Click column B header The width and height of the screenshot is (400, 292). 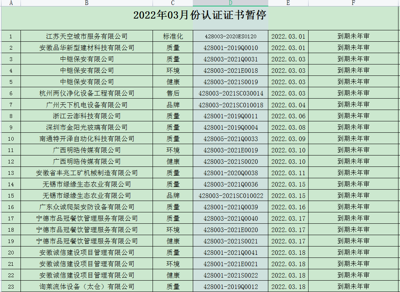click(x=87, y=3)
